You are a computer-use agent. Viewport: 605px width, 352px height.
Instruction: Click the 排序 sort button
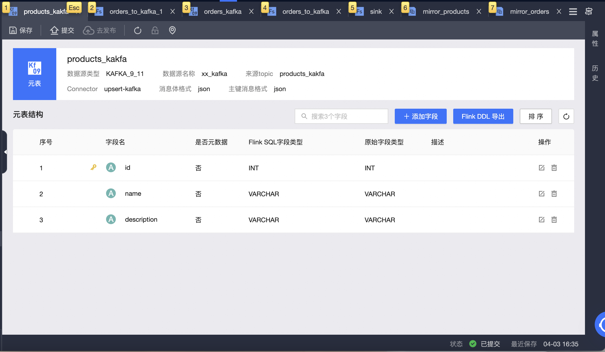point(536,116)
